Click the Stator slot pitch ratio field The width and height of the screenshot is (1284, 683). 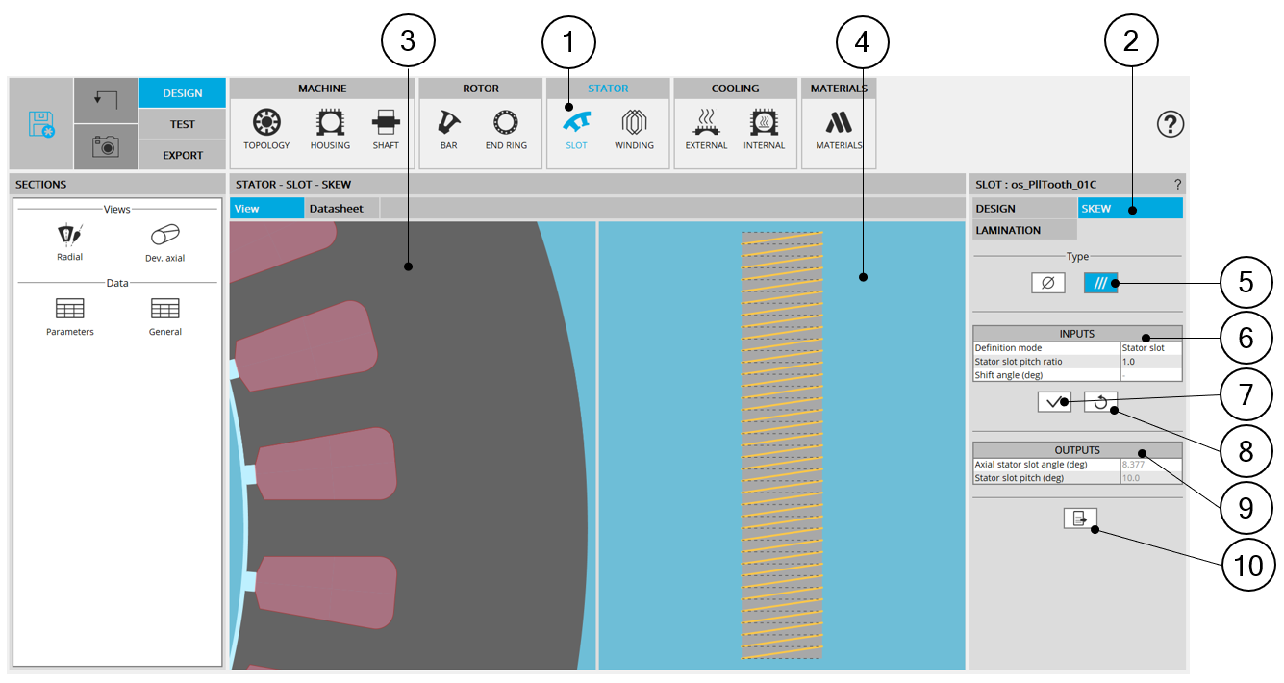1150,362
